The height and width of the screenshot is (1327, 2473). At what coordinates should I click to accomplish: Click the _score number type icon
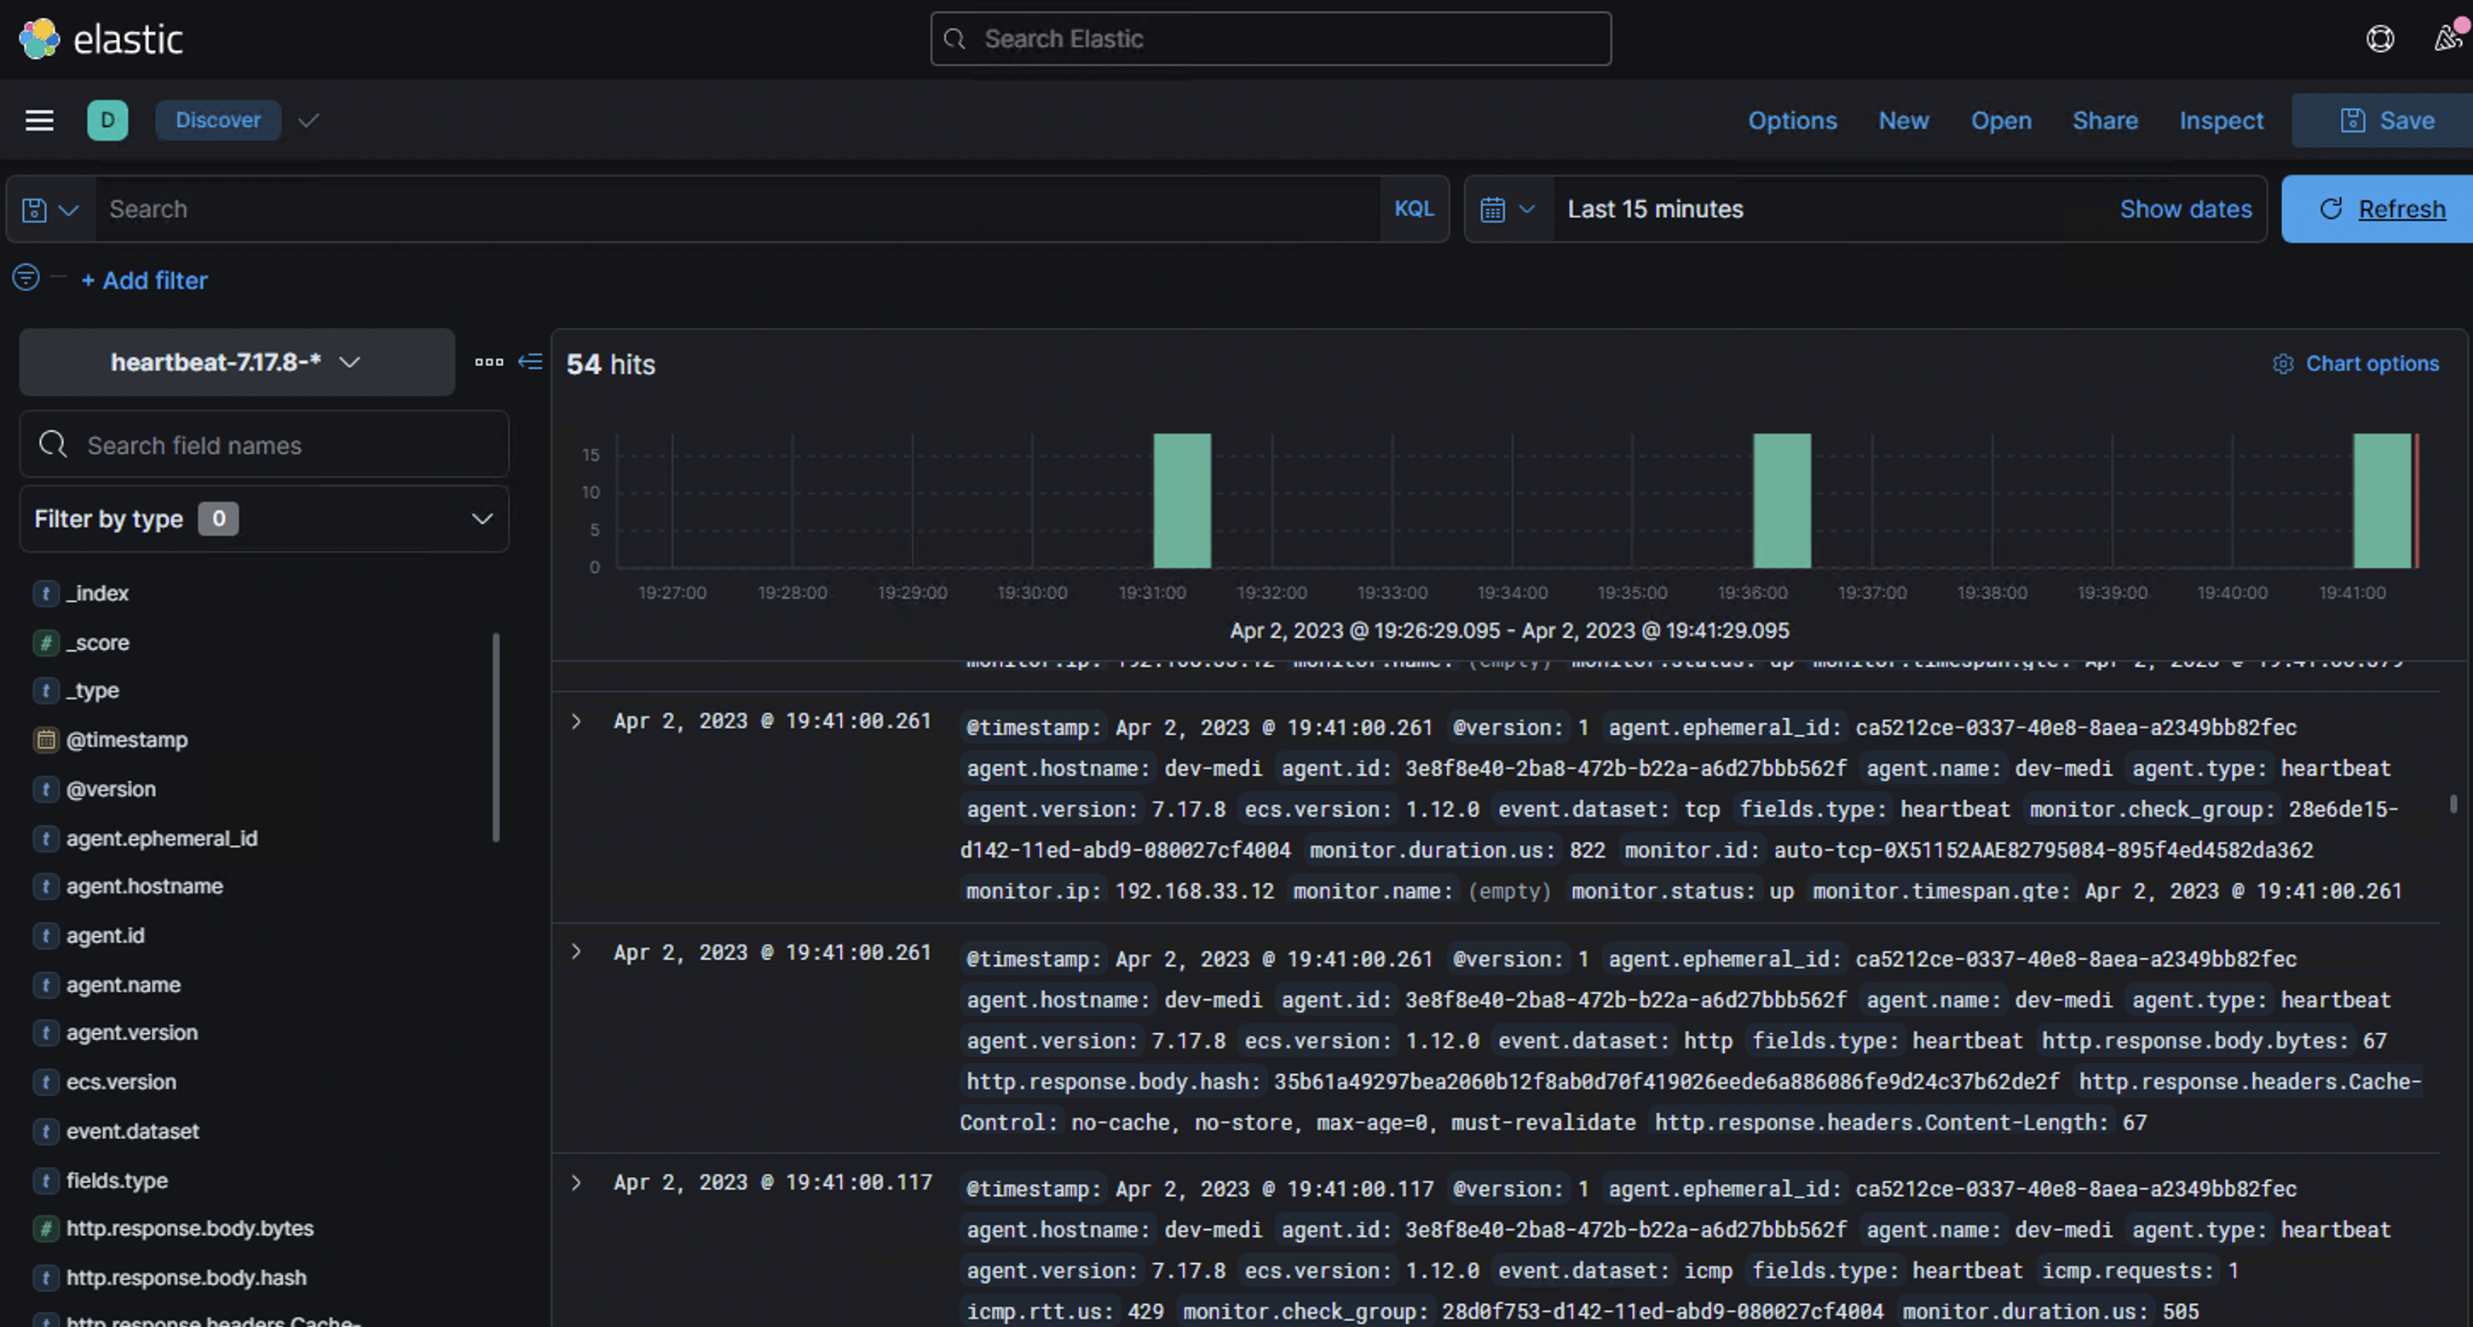[45, 643]
